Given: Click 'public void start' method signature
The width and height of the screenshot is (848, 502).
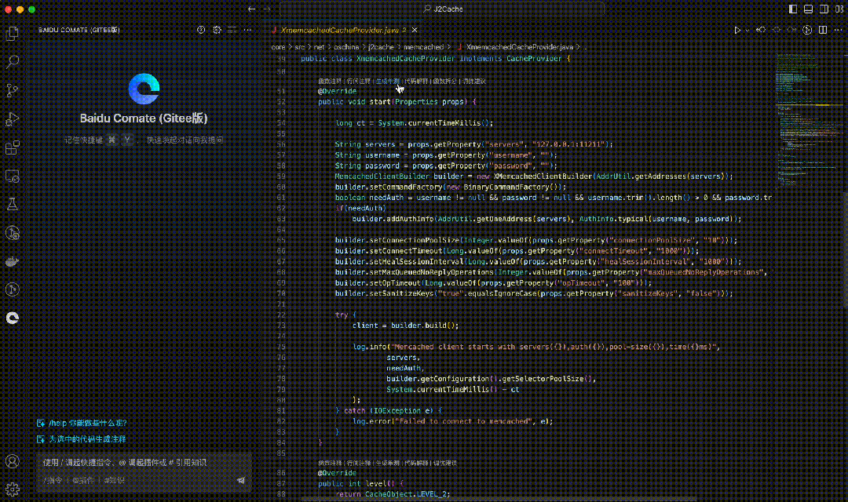Looking at the screenshot, I should pyautogui.click(x=397, y=102).
